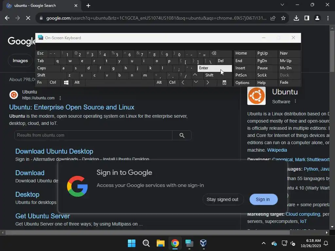Open the Cloud computing link
This screenshot has height=251, width=335.
(303, 214)
